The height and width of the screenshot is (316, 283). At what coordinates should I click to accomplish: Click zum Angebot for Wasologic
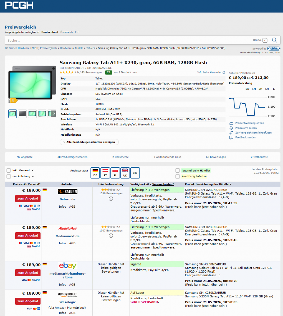click(28, 301)
